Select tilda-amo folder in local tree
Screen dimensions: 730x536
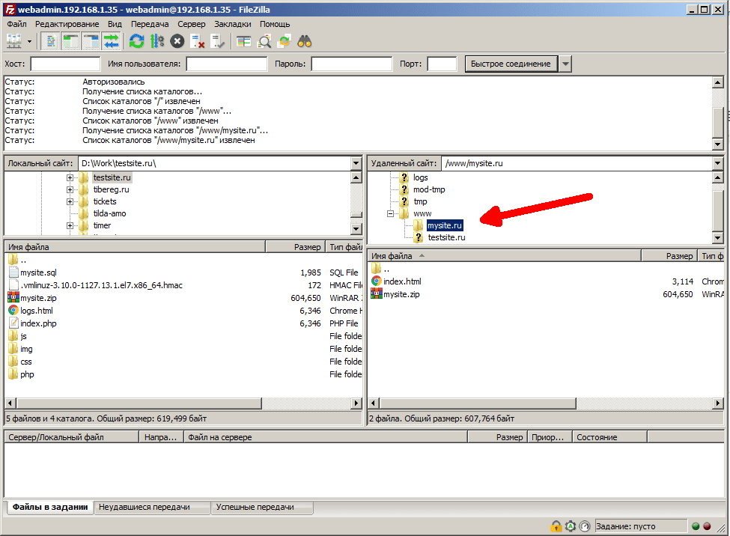pyautogui.click(x=109, y=213)
